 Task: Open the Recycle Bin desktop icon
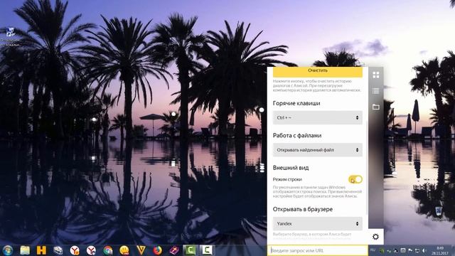pos(439,213)
